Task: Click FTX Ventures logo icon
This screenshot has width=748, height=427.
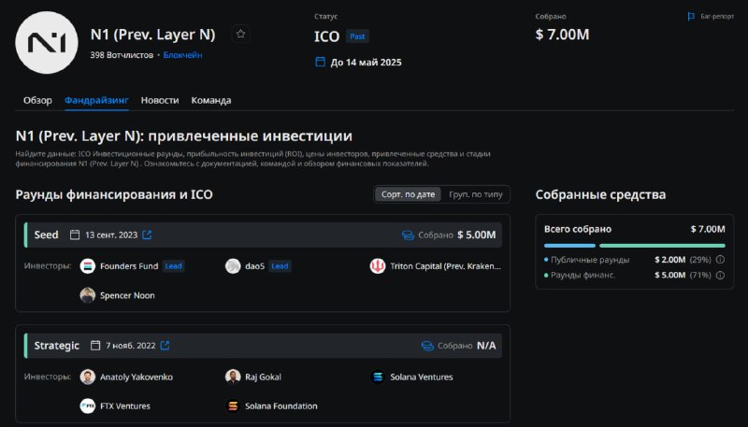Action: [x=88, y=406]
